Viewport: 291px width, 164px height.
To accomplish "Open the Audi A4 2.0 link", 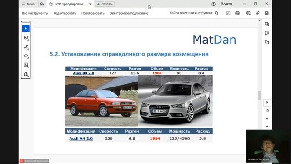I will coord(81,138).
